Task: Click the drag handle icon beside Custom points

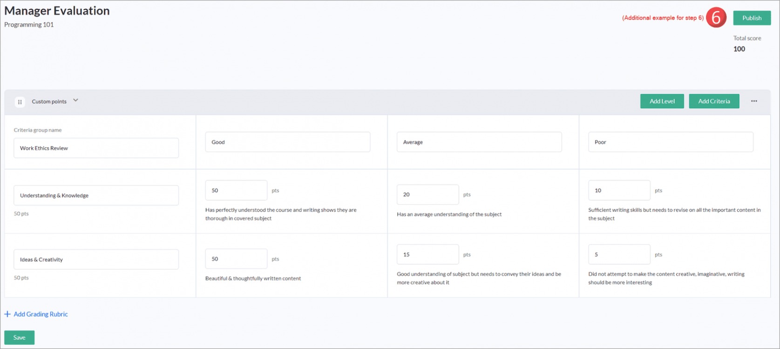Action: tap(20, 102)
